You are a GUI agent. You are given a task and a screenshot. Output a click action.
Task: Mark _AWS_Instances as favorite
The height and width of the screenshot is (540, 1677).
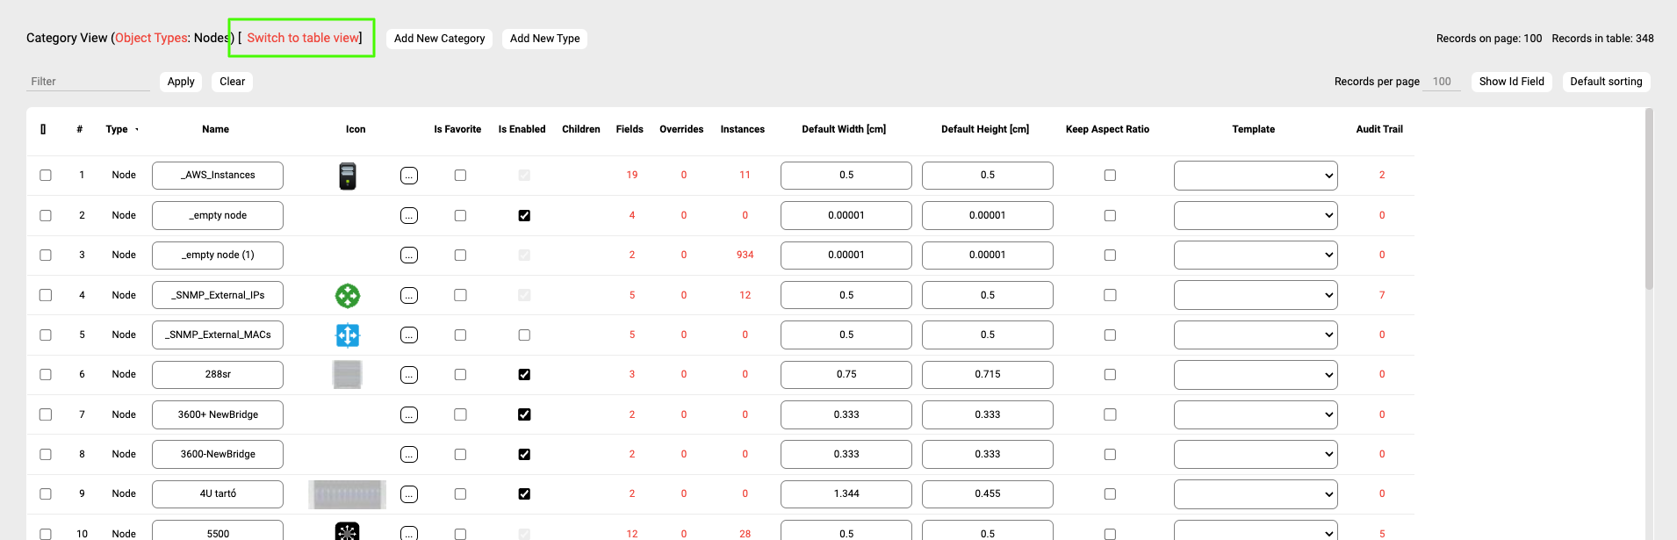460,176
